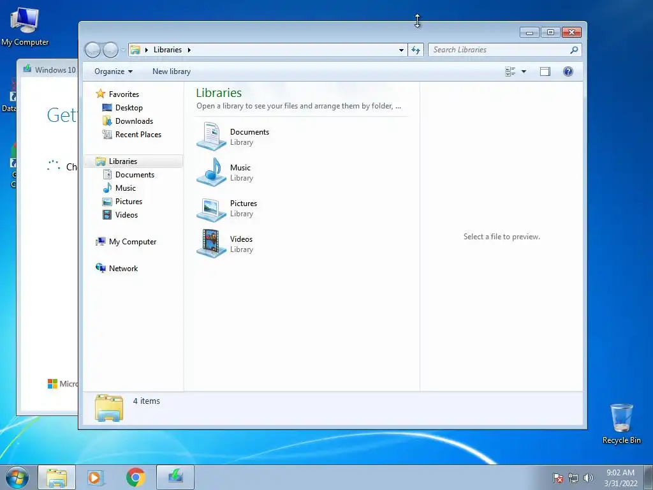Open the Help icon
Image resolution: width=653 pixels, height=490 pixels.
click(568, 71)
